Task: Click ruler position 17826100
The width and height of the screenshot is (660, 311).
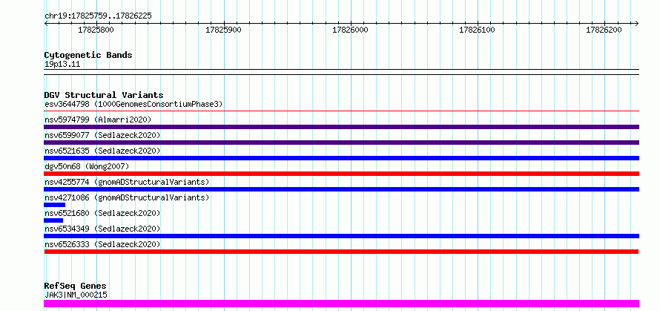Action: pos(477,30)
